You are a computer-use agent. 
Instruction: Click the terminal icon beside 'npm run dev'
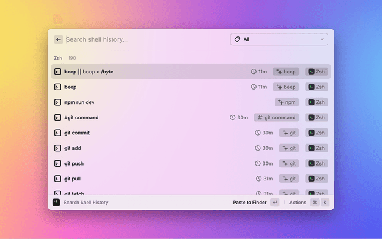58,102
